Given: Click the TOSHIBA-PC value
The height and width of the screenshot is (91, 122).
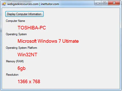Looking at the screenshot, I should (x=32, y=28).
